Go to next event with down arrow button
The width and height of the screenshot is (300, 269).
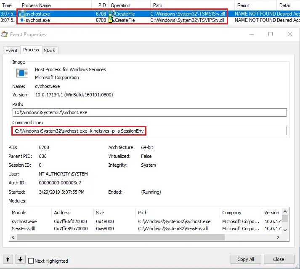pyautogui.click(x=20, y=259)
